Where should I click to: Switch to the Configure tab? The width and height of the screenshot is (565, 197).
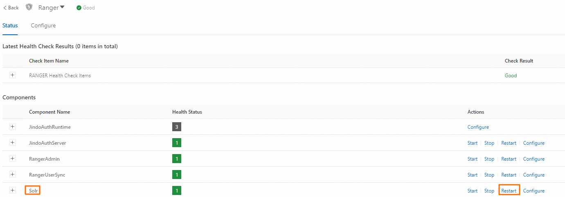43,25
